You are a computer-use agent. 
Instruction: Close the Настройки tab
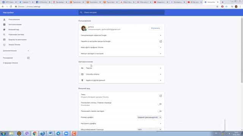218,2
